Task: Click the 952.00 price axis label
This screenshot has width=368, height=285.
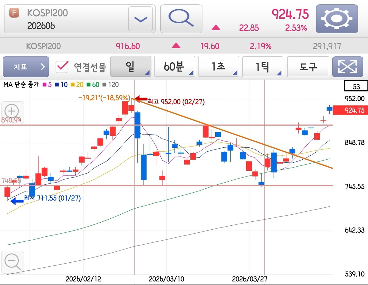Action: point(355,99)
